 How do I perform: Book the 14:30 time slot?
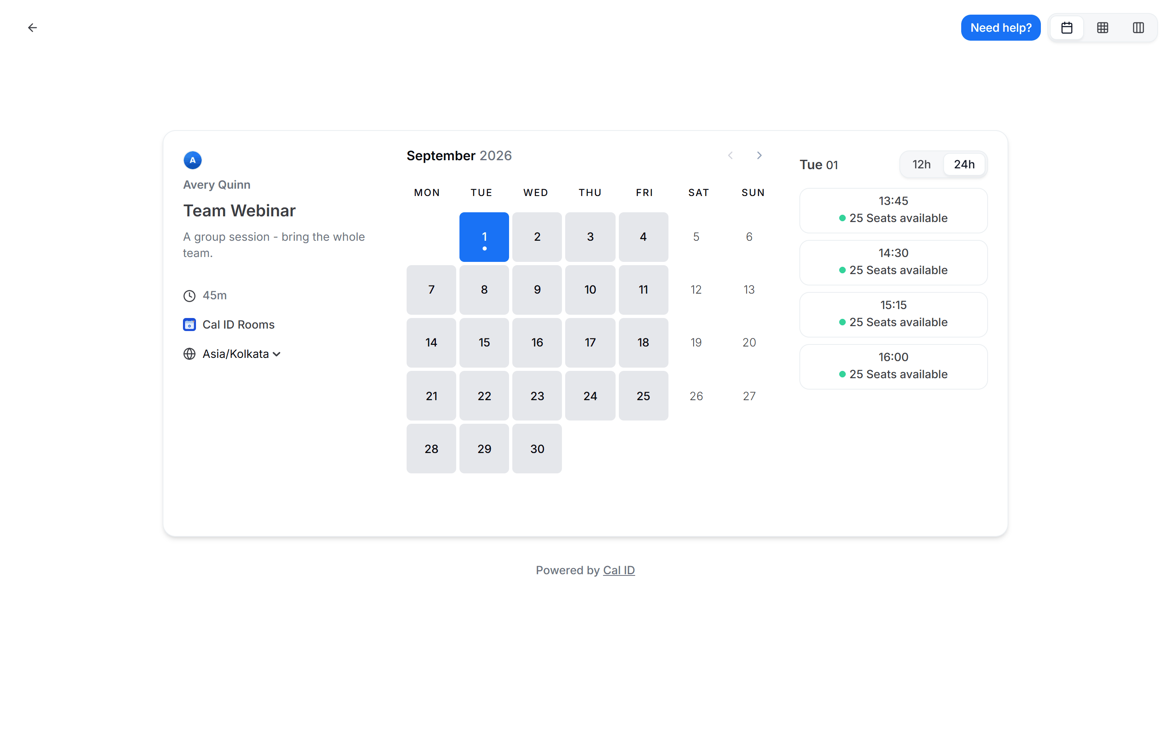pos(893,263)
